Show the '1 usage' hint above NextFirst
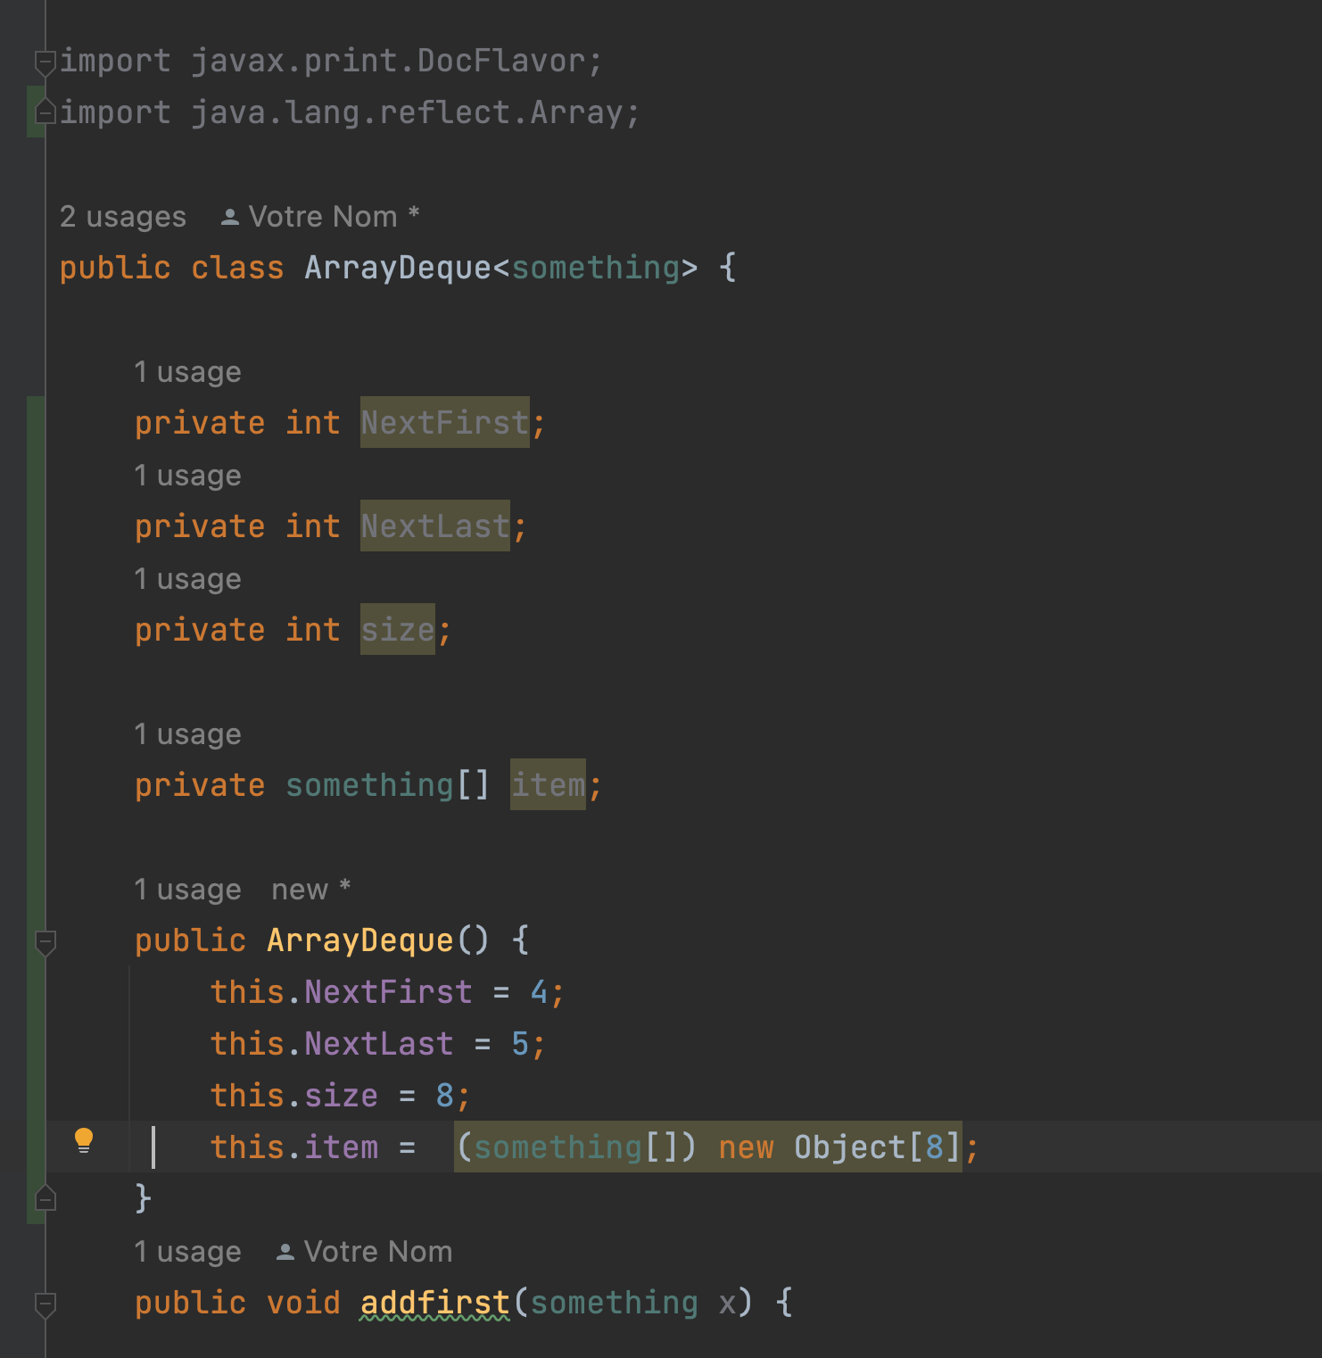The width and height of the screenshot is (1322, 1358). 187,372
